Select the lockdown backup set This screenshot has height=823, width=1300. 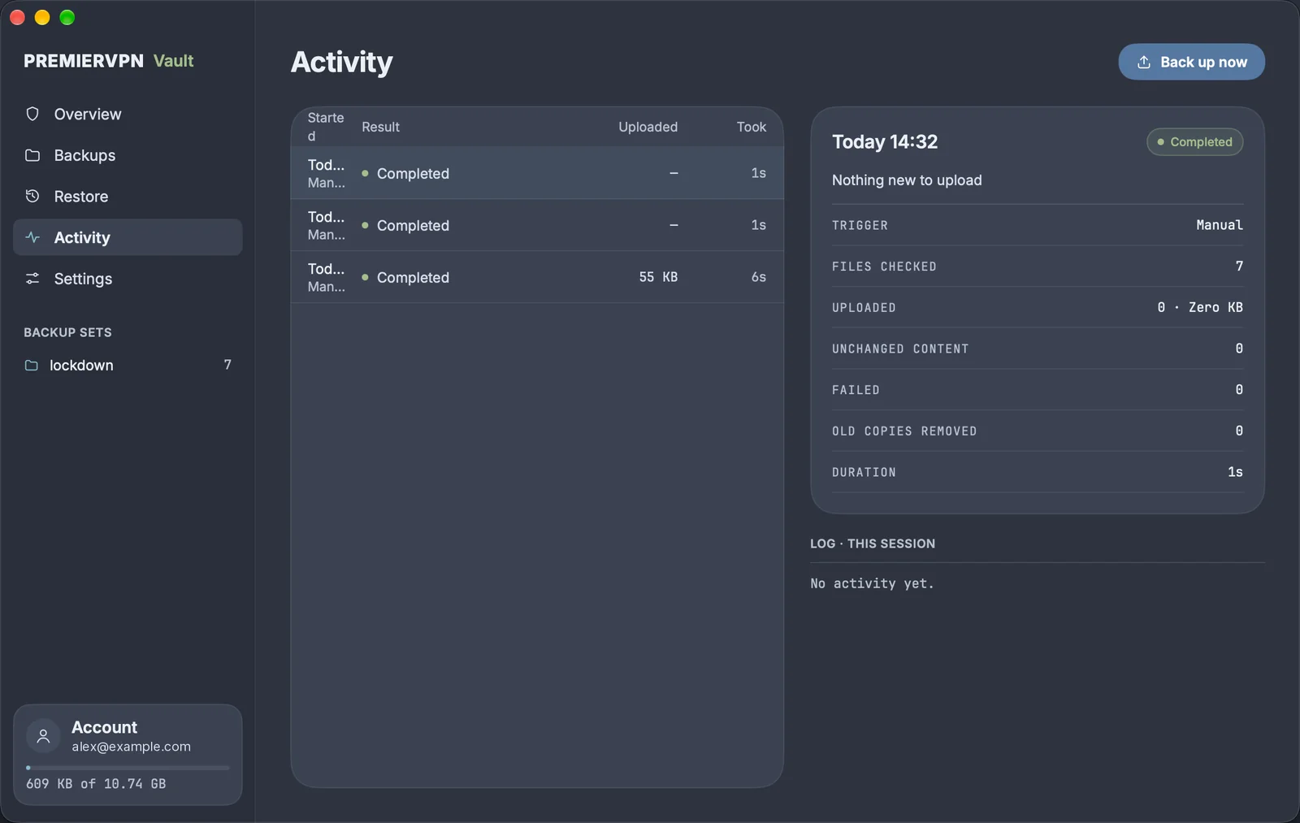128,366
